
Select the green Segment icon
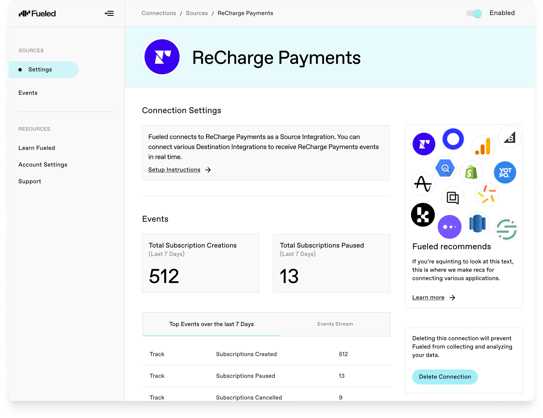[507, 229]
